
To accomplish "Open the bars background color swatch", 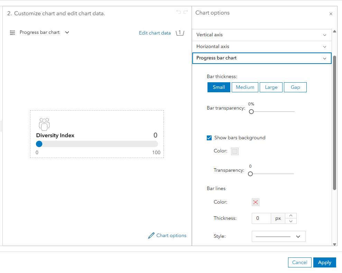I will (235, 151).
